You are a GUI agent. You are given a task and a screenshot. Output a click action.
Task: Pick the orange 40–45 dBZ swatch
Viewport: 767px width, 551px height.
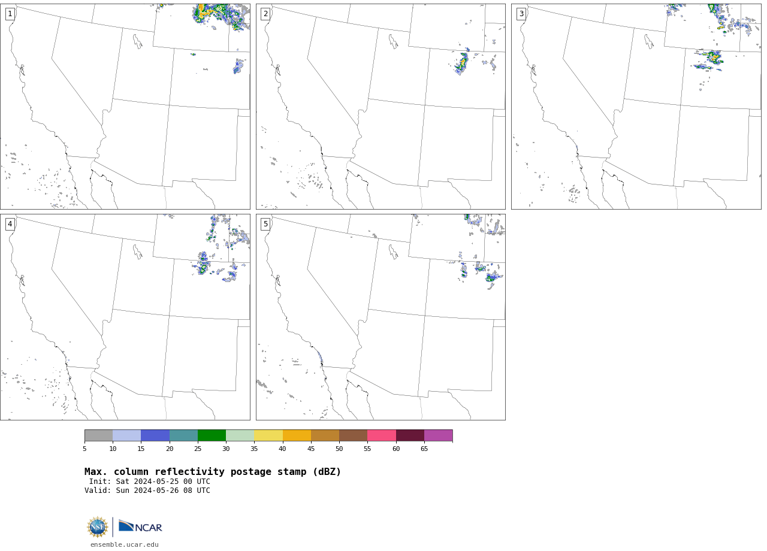coord(297,435)
